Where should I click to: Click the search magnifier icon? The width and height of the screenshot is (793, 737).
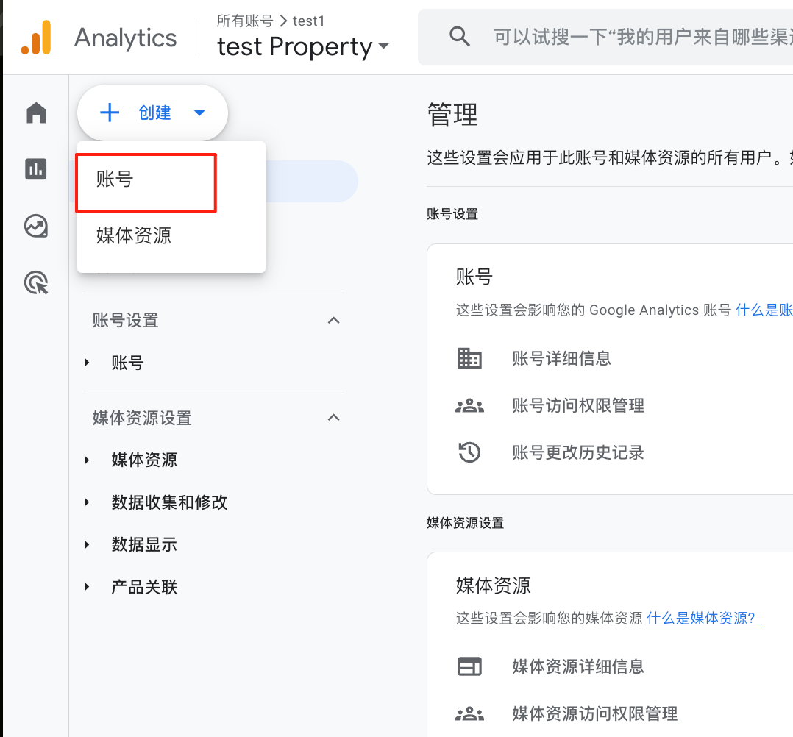(460, 37)
